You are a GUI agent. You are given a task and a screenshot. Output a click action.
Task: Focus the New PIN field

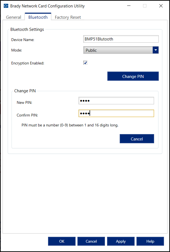pos(116,101)
